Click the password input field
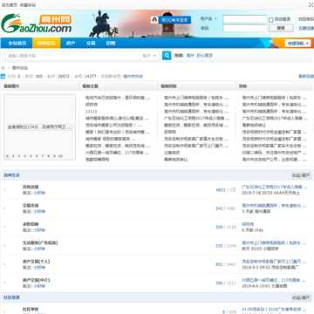The width and height of the screenshot is (314, 314). click(245, 28)
